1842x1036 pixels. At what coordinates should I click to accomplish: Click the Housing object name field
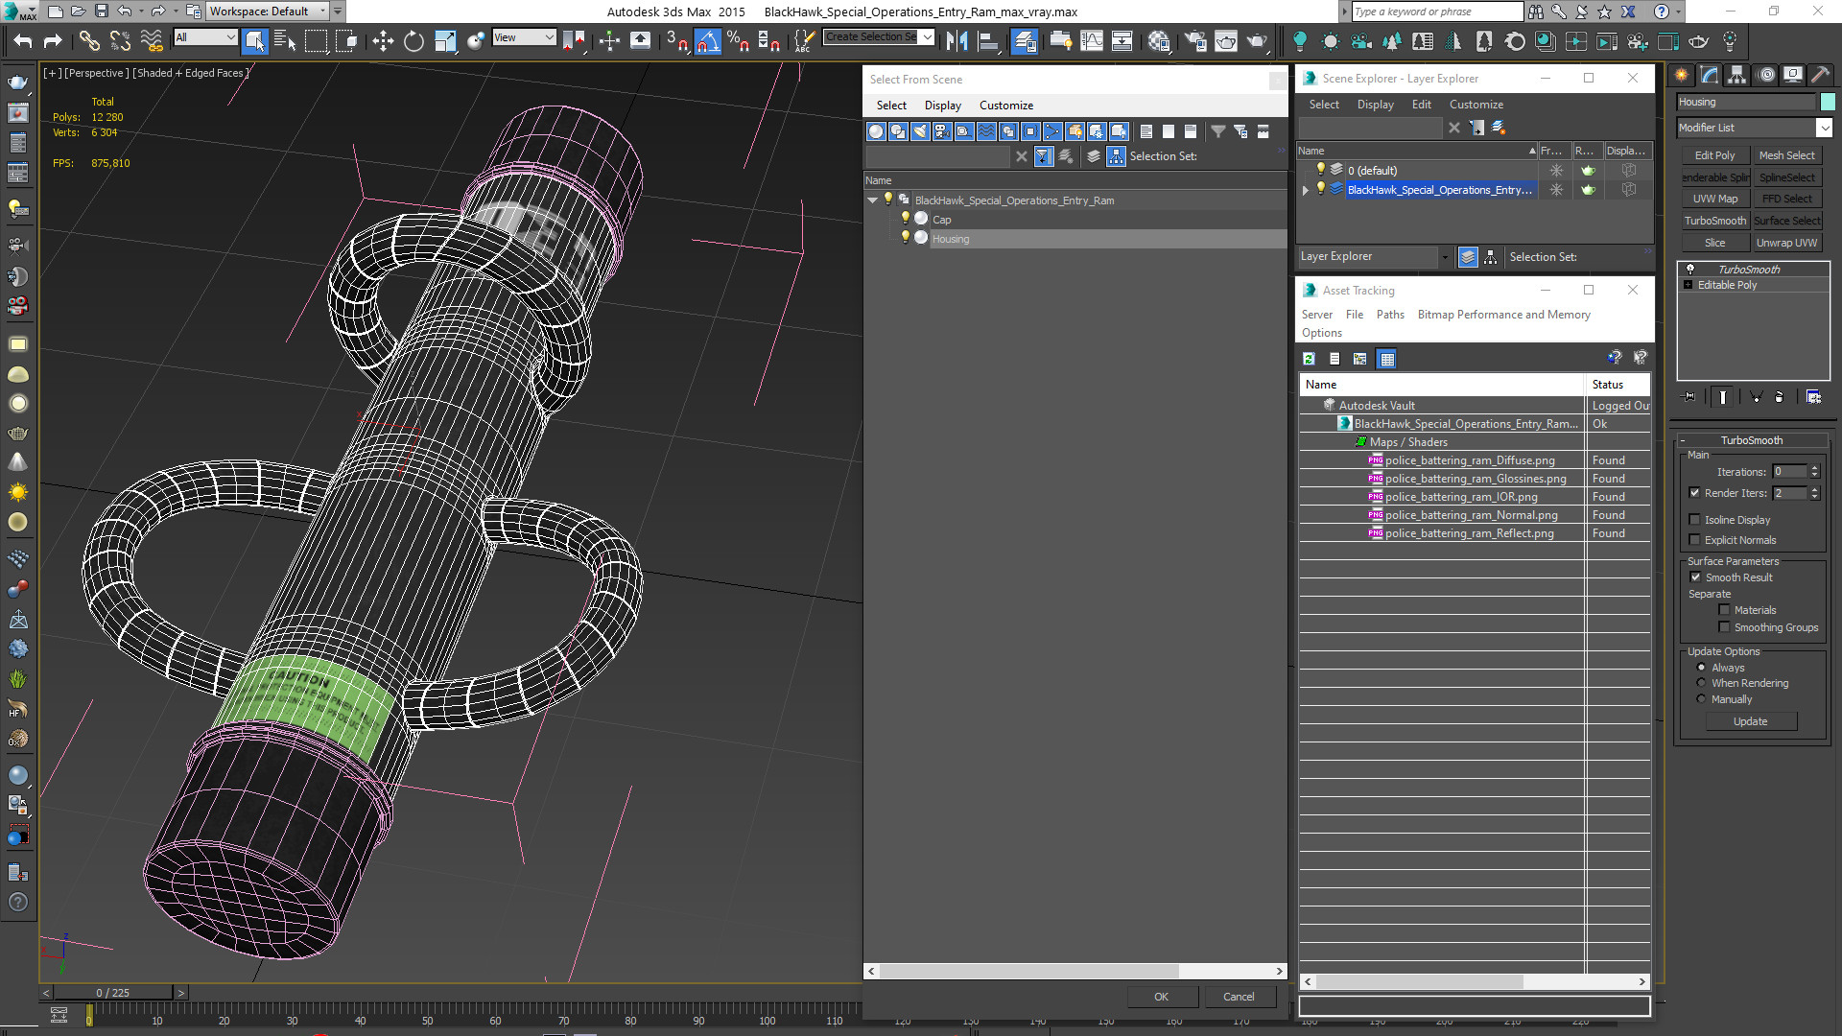pyautogui.click(x=1746, y=102)
